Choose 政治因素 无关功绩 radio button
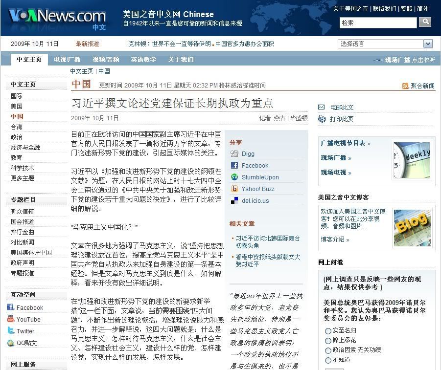 (328, 350)
